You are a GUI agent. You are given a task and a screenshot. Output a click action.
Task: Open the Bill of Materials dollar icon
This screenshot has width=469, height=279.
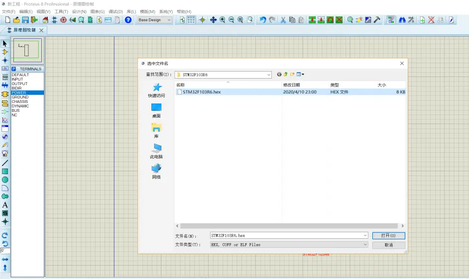99,20
